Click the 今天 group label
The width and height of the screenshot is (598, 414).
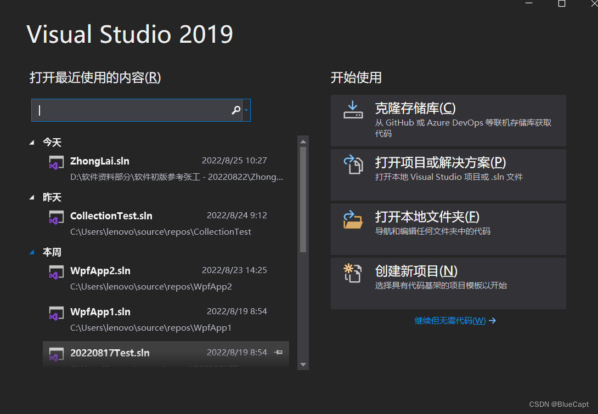(x=52, y=143)
